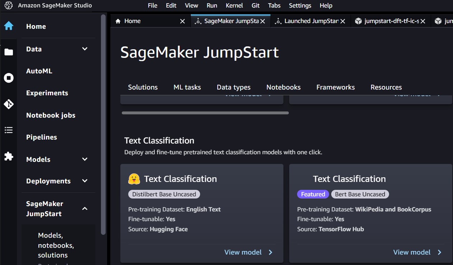Select Frameworks in JumpStart navigation
The width and height of the screenshot is (453, 265).
point(336,87)
